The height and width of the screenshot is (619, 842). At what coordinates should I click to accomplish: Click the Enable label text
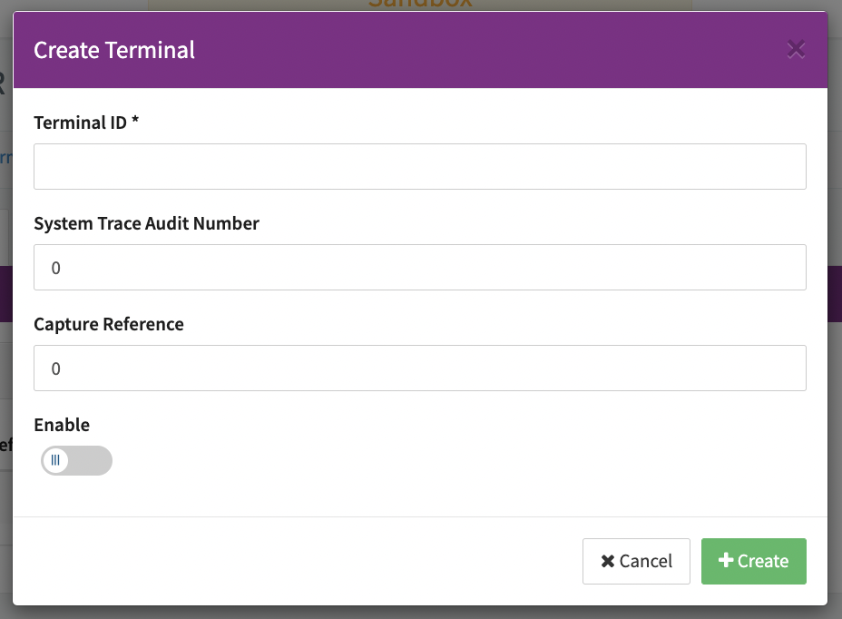(x=62, y=425)
